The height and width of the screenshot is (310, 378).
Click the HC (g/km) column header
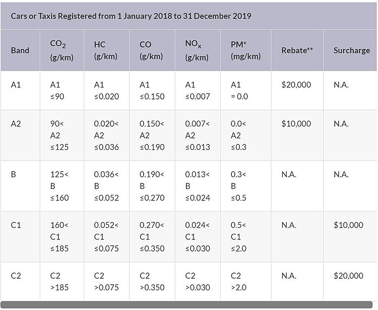tap(105, 50)
